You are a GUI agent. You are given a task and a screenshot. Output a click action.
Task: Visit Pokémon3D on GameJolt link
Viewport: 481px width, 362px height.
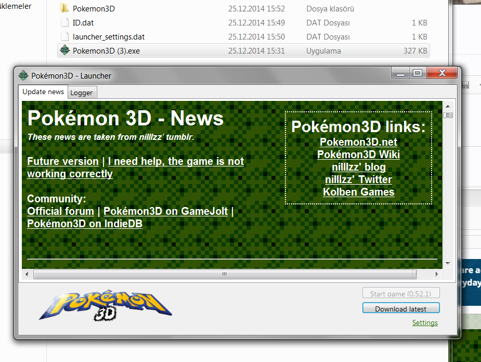point(165,211)
